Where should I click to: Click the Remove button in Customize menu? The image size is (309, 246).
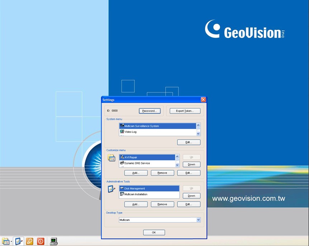[x=162, y=173]
